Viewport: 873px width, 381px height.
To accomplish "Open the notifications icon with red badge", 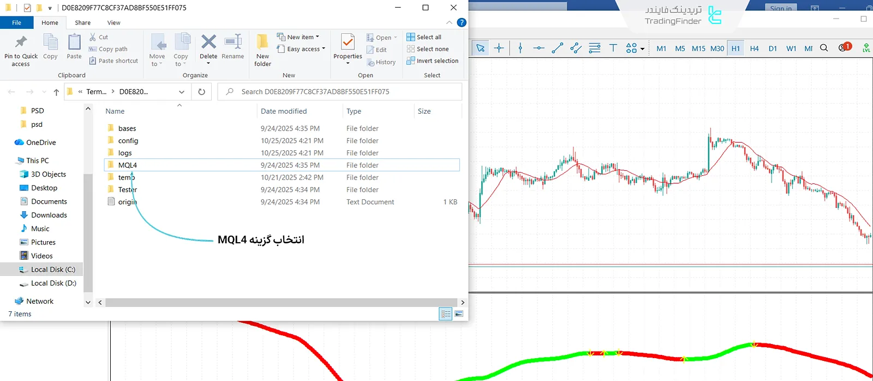I will point(845,47).
